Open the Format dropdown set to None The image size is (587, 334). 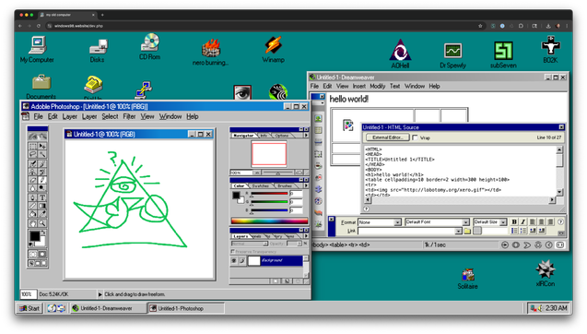coord(397,222)
